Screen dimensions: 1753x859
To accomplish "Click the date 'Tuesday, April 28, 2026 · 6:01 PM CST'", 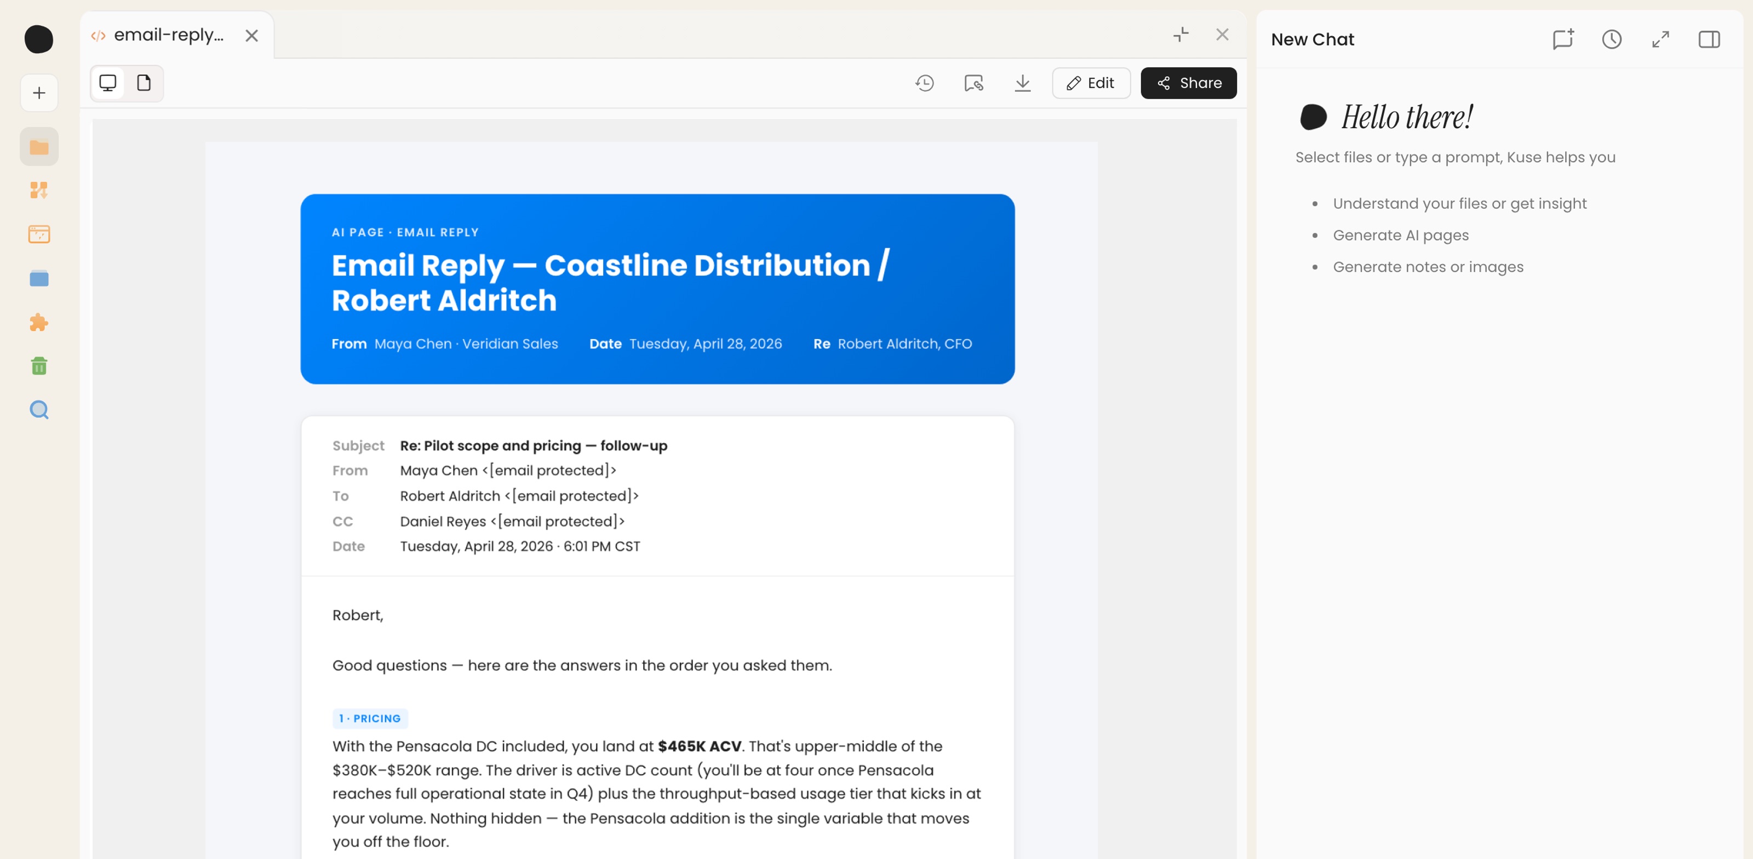I will 519,547.
